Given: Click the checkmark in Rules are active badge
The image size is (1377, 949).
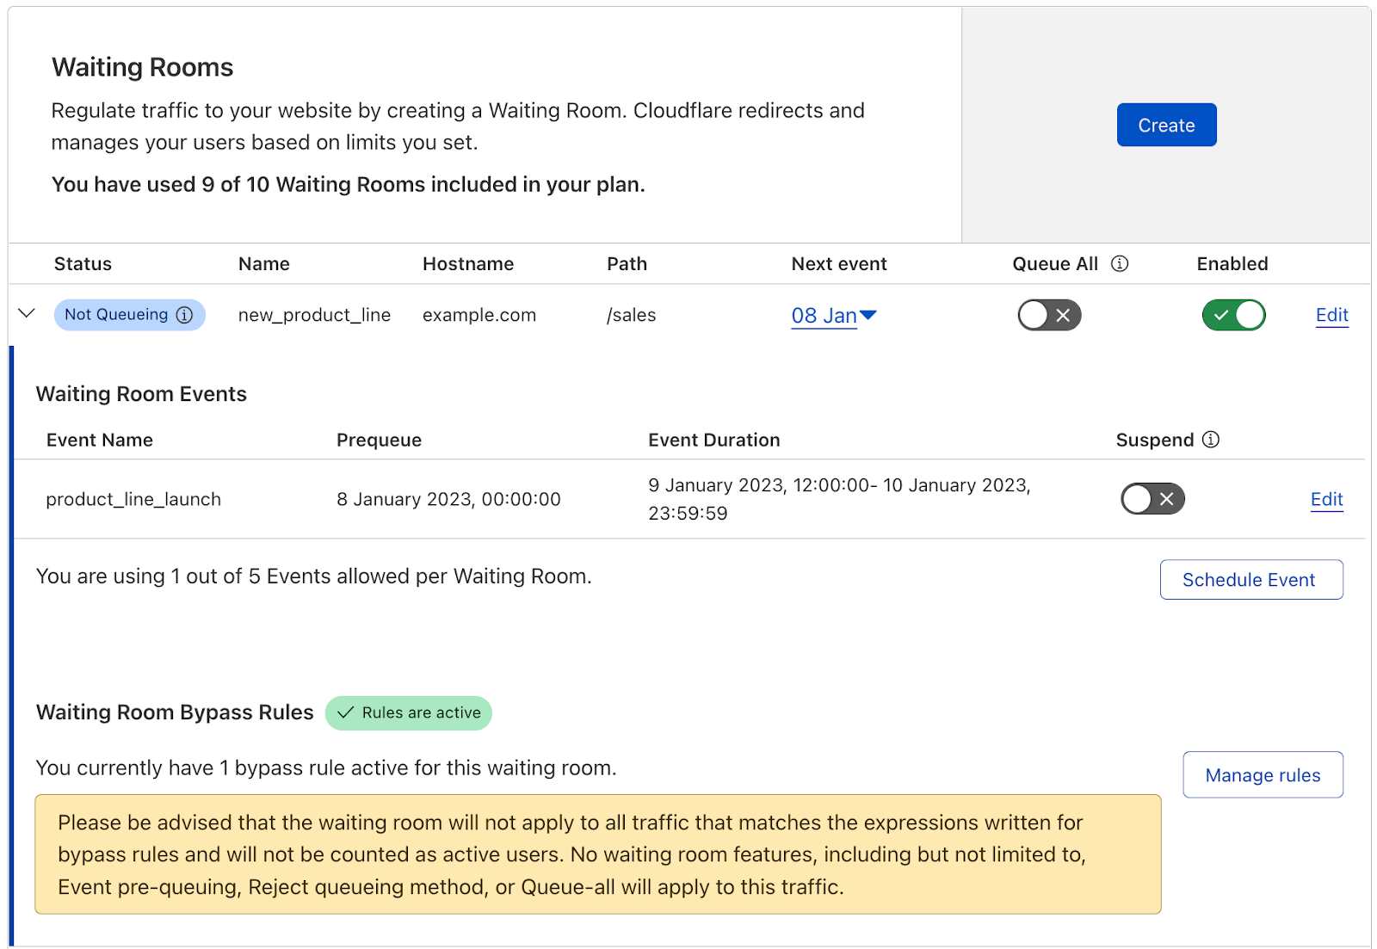Looking at the screenshot, I should click(345, 712).
